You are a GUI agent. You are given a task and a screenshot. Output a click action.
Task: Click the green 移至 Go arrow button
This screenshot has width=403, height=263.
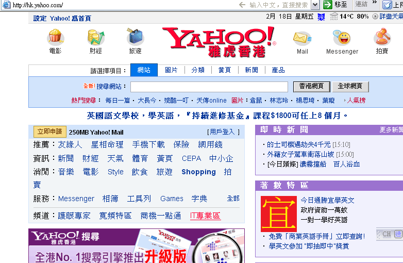tap(328, 4)
